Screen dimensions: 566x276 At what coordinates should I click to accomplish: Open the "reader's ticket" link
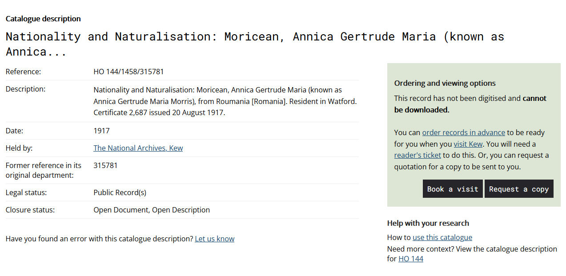pyautogui.click(x=417, y=155)
